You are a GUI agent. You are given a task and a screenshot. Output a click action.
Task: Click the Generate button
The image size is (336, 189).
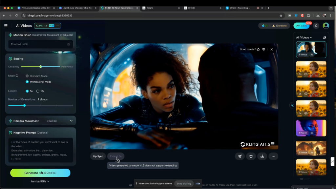click(x=40, y=173)
